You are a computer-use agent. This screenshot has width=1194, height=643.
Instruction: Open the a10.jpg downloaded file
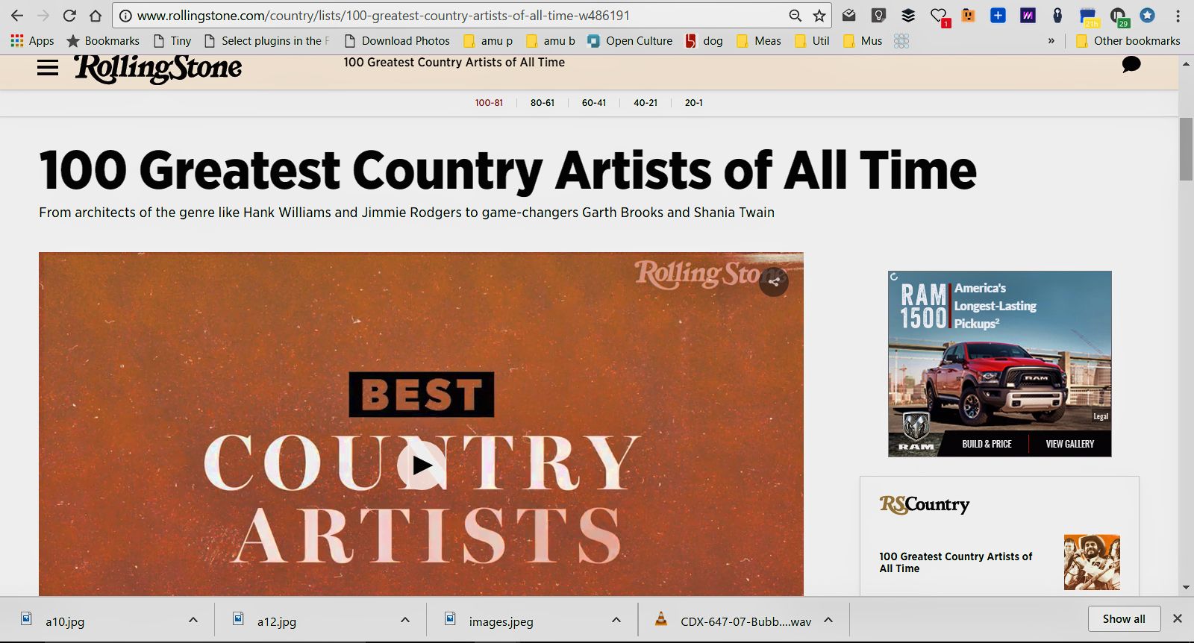click(65, 621)
